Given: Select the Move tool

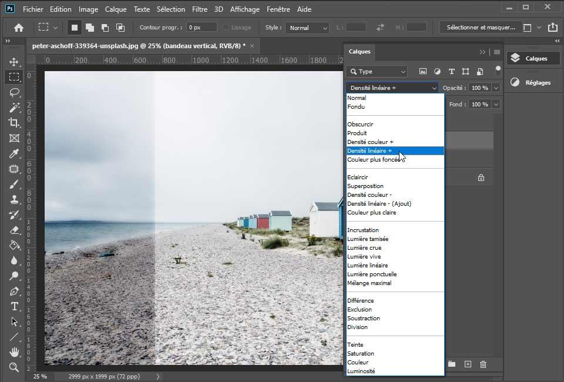Looking at the screenshot, I should (14, 62).
